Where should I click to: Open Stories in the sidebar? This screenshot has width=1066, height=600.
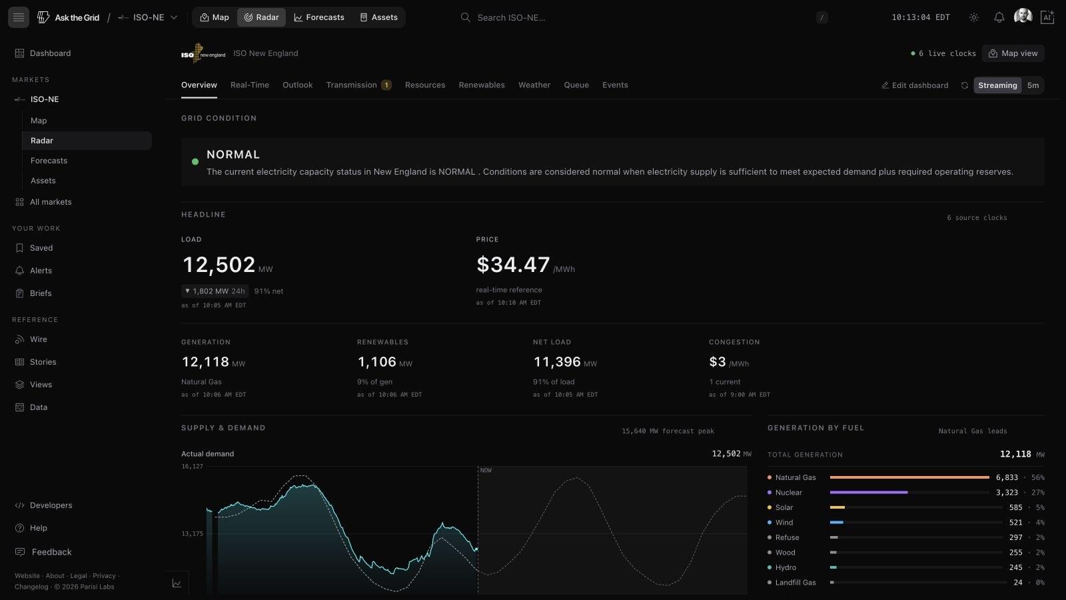point(82,362)
